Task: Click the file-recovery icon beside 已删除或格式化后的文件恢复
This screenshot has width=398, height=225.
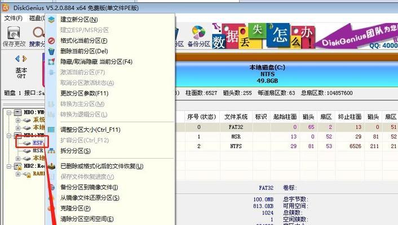Action: coord(52,166)
